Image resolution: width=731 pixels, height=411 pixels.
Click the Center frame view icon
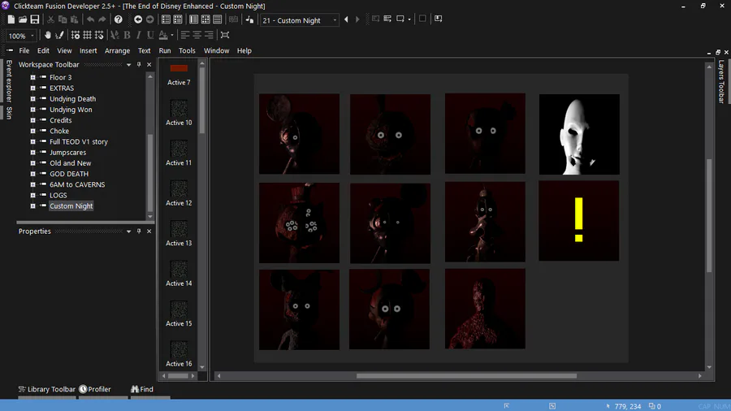pyautogui.click(x=225, y=35)
